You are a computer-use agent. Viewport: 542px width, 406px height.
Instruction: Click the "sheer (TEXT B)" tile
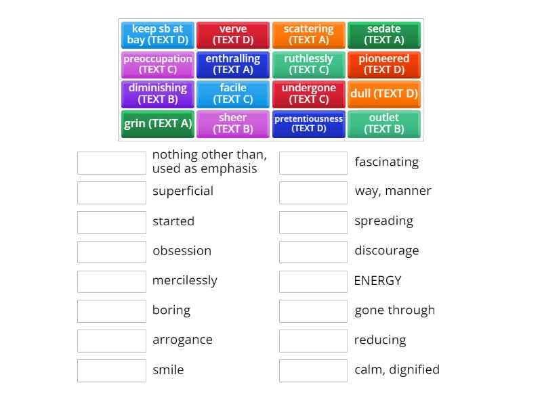(x=233, y=124)
